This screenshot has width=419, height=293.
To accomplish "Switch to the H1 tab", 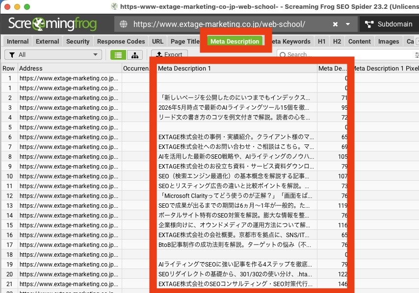I will 322,41.
